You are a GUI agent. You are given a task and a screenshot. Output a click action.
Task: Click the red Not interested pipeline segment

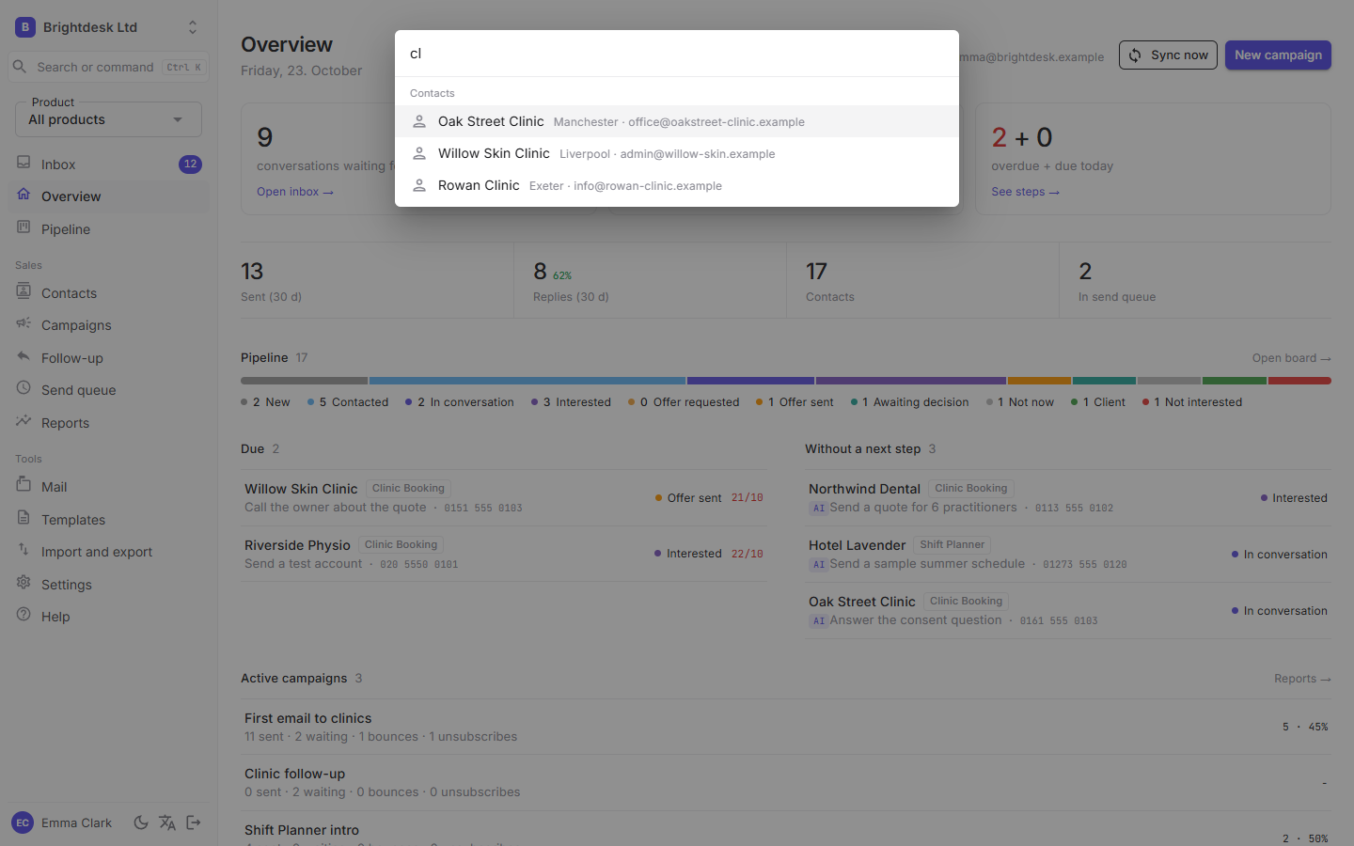tap(1299, 381)
